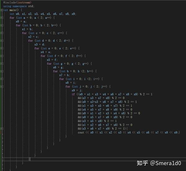Click the (x3 + x5 + x9) condition line
Viewport: 186px width, 171px height.
tap(97, 121)
